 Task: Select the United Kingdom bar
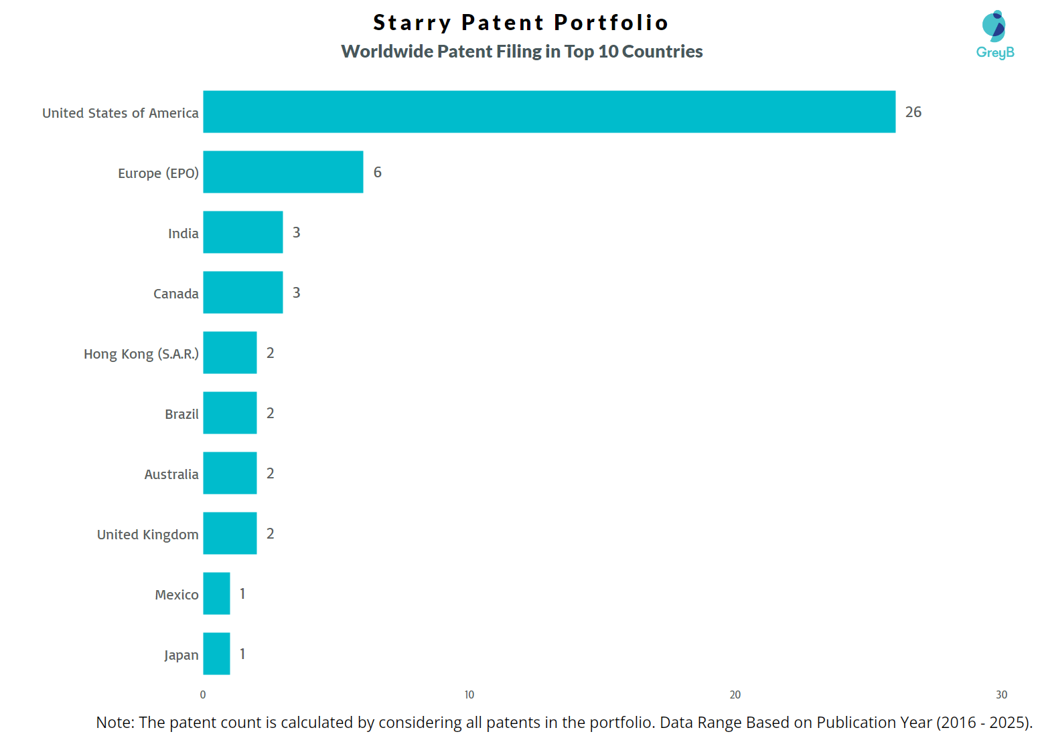point(230,533)
